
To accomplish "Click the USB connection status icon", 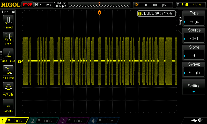I will [194, 120].
